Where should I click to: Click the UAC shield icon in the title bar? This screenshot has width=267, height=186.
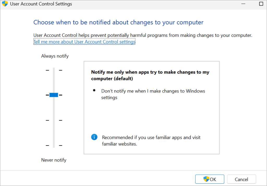pos(5,4)
